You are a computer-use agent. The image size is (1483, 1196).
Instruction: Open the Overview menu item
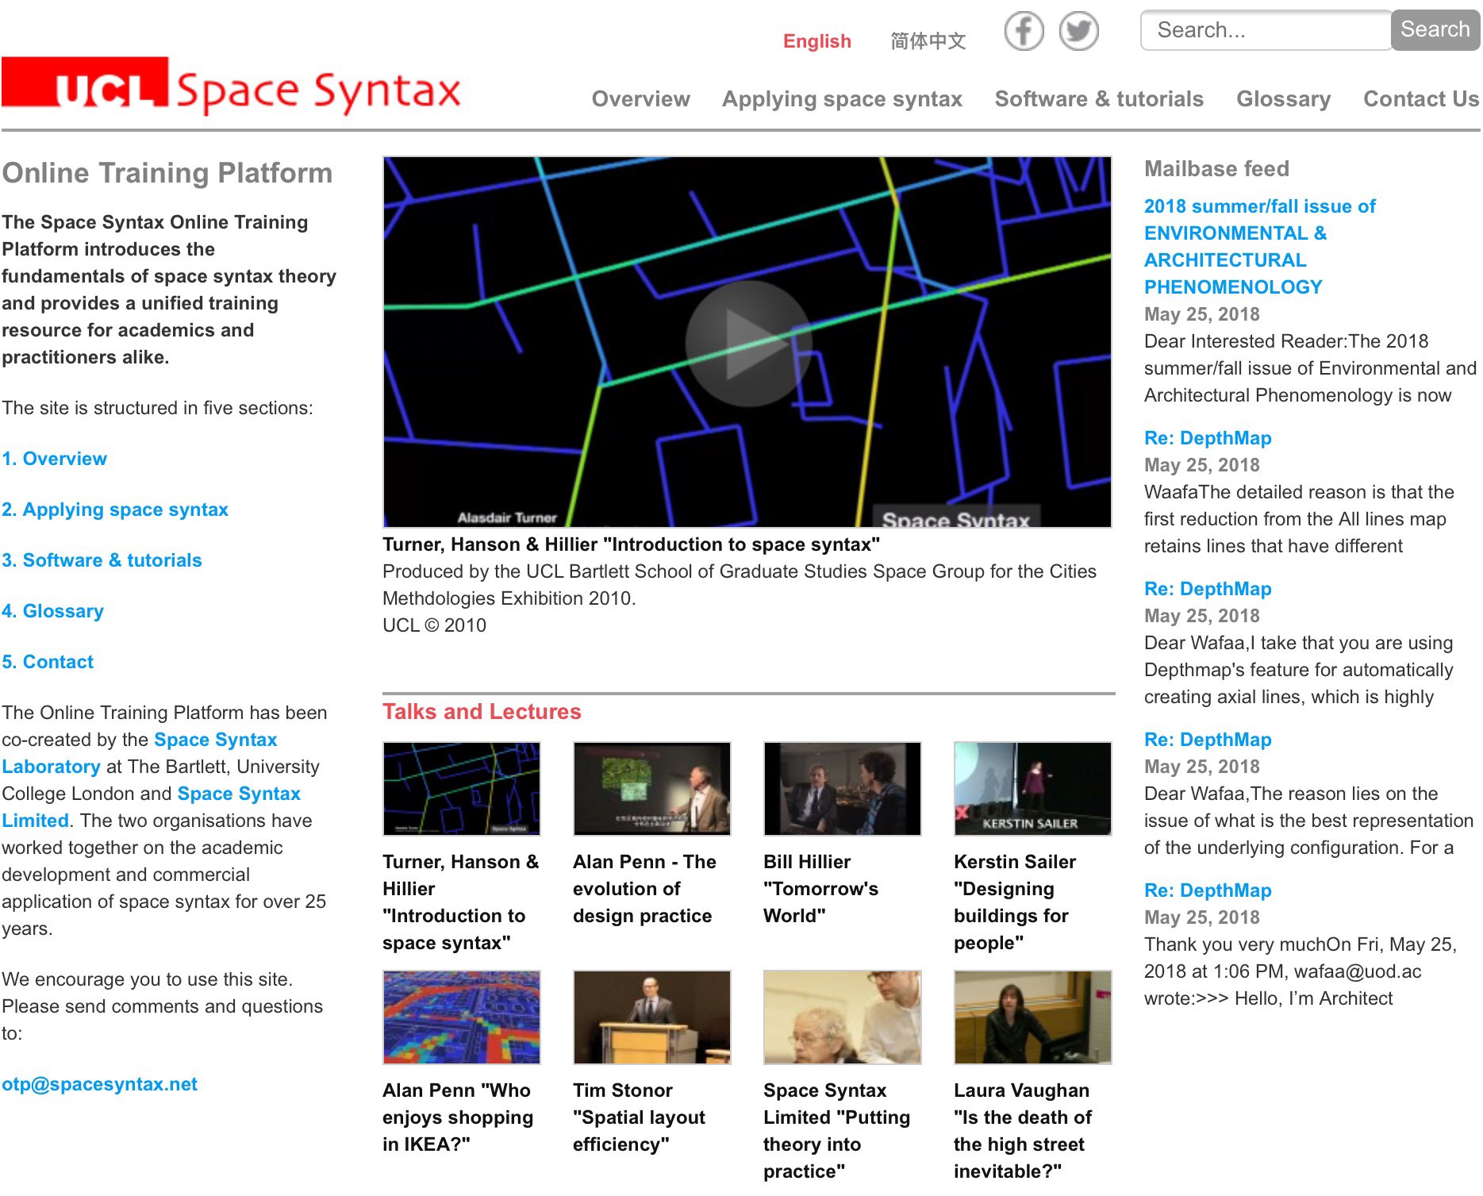[641, 99]
